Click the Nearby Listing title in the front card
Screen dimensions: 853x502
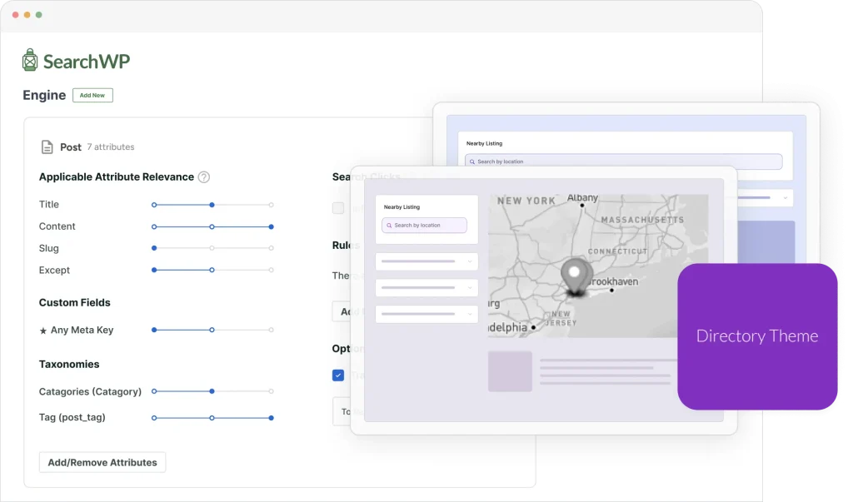(x=402, y=207)
